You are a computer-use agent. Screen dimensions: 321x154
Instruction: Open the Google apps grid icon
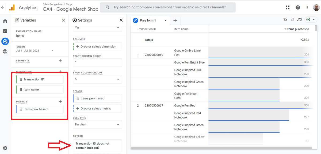pos(288,7)
